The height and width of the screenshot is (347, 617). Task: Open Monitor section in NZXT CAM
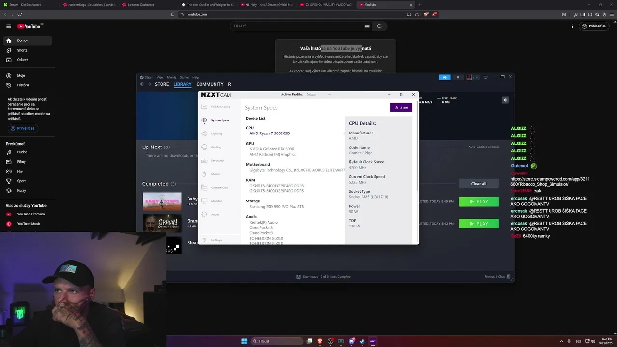(x=212, y=201)
